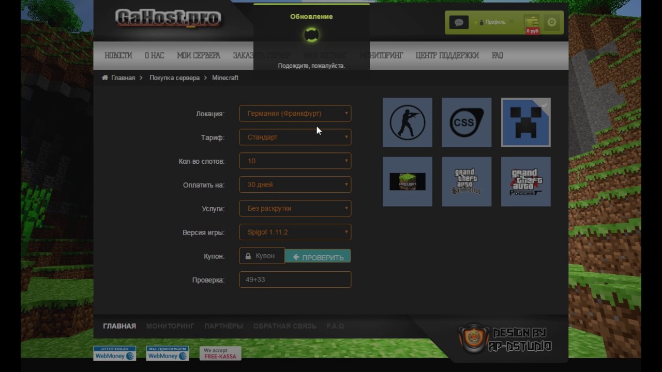Click ГЛАВНАЯ in the footer menu

click(119, 326)
